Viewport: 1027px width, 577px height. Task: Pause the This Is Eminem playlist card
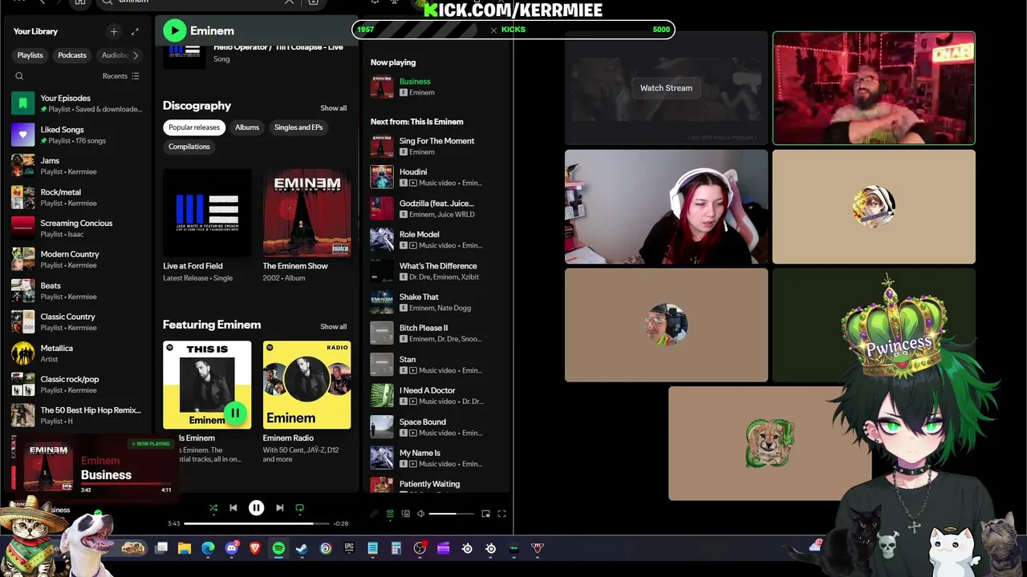(235, 414)
